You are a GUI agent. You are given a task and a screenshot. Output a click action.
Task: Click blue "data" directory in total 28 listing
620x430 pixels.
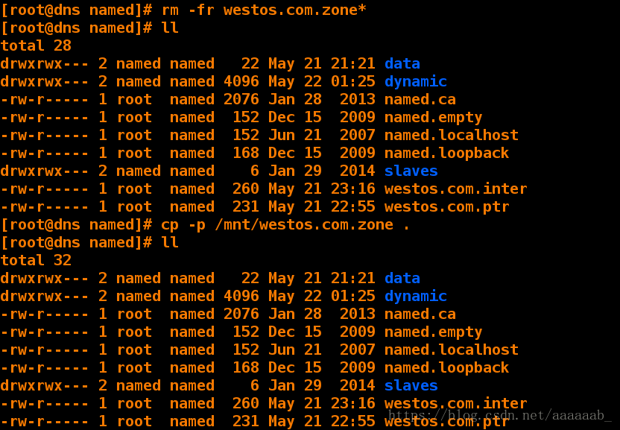(402, 63)
